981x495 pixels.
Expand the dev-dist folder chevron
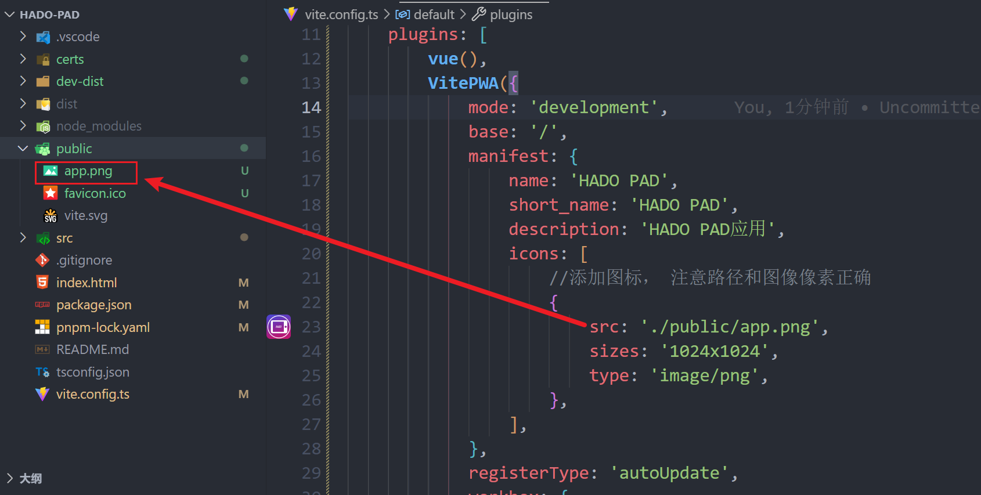(x=23, y=81)
